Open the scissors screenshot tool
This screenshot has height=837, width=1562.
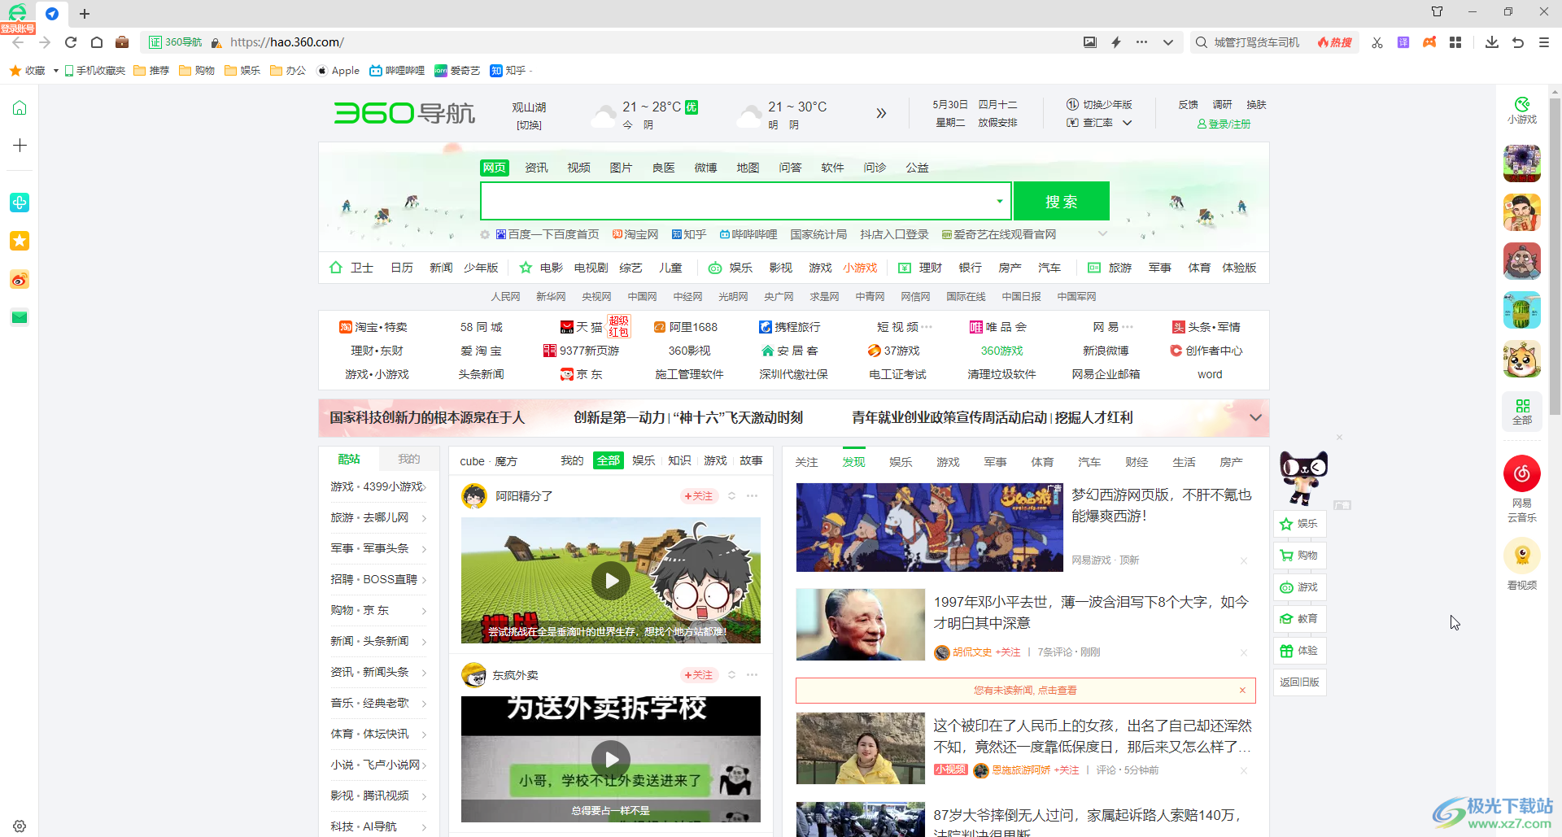tap(1377, 42)
